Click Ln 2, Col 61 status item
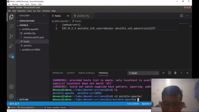 (x=133, y=104)
